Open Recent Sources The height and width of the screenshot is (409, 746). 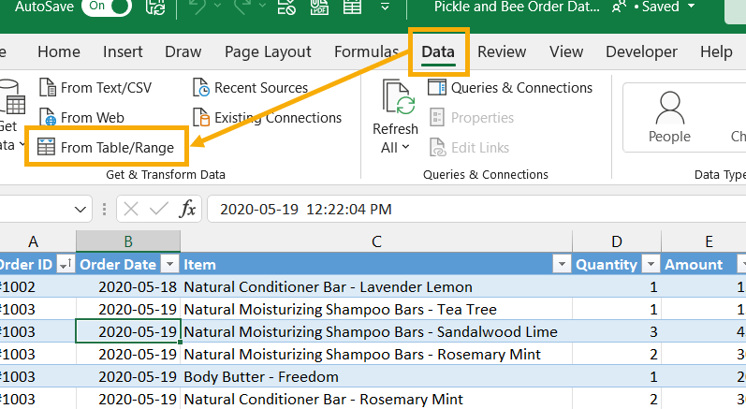(250, 87)
